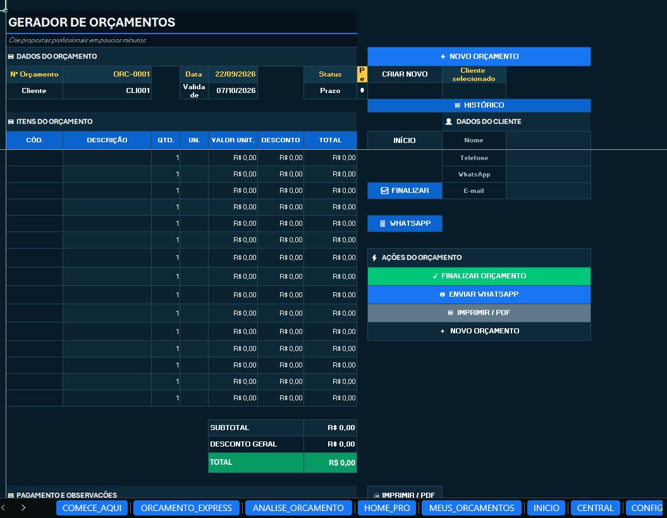Click the small WHATSAPP button
The image size is (667, 518).
click(405, 223)
